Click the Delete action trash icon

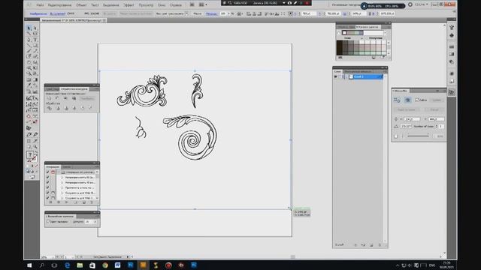click(x=92, y=202)
